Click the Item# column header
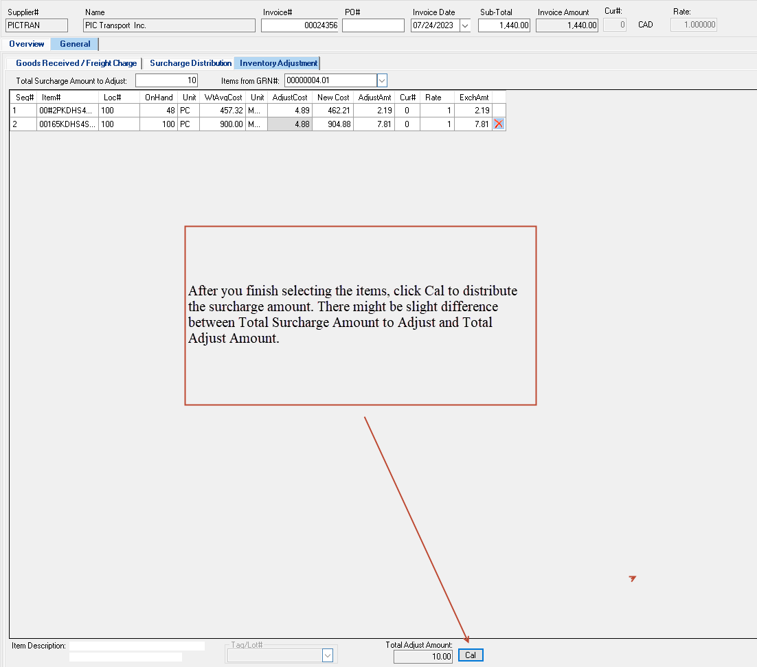 [52, 98]
